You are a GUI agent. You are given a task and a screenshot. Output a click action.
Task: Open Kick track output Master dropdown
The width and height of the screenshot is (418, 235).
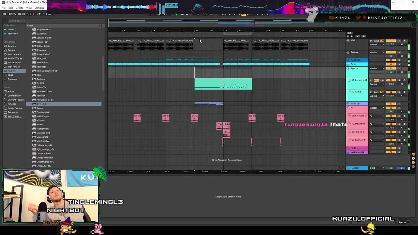click(x=377, y=44)
